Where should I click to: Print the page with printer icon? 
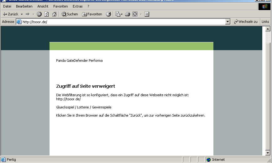128,14
